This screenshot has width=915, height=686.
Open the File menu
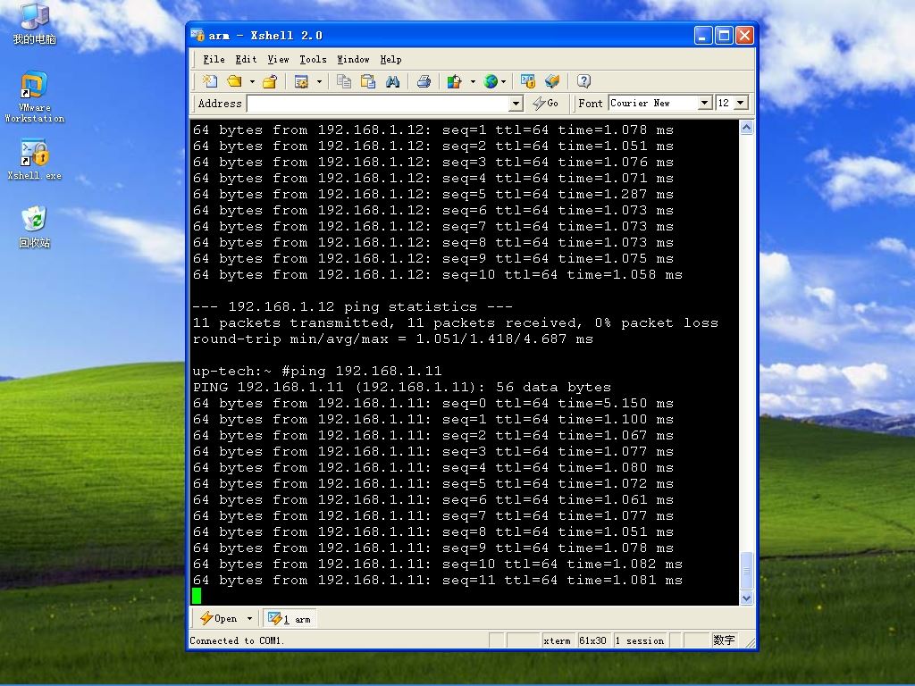tap(214, 60)
